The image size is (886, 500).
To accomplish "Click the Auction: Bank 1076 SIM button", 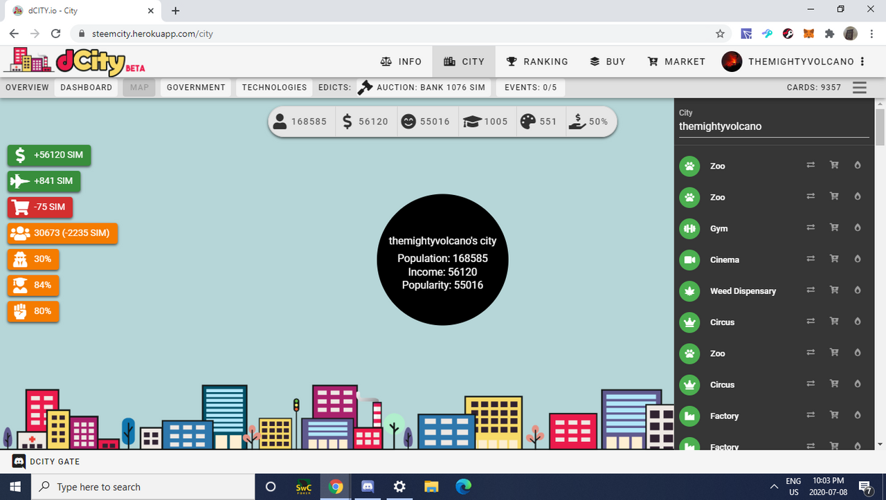I will point(424,88).
